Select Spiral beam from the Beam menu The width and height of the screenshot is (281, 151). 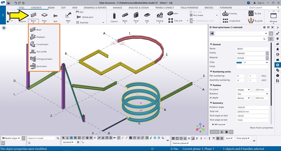(x=41, y=66)
